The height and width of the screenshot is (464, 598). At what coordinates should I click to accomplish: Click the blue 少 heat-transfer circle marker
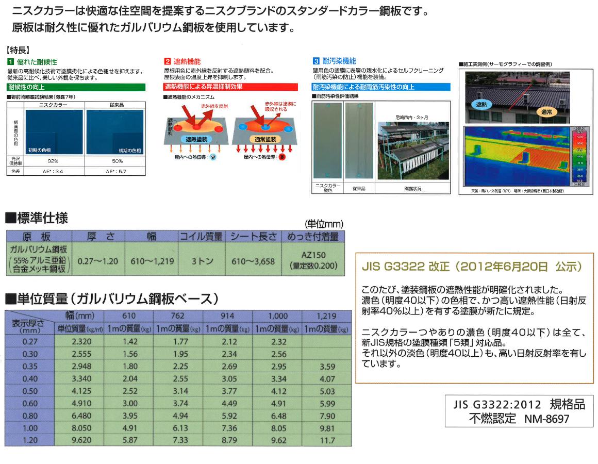(213, 157)
